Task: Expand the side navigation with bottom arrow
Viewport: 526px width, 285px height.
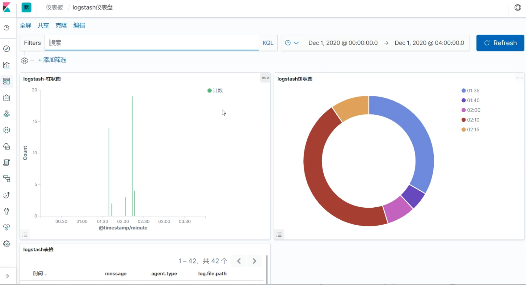Action: pos(6,276)
